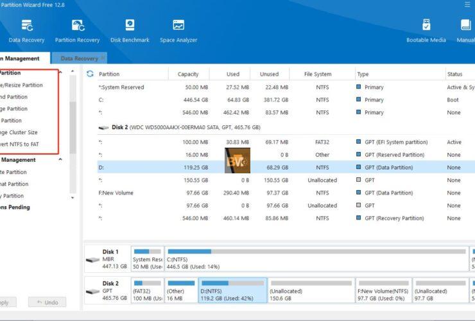475x321 pixels.
Task: Open the hamburger menu in title bar
Action: click(x=468, y=4)
